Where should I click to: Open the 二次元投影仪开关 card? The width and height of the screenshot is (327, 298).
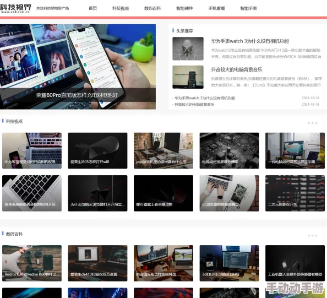tap(295, 193)
